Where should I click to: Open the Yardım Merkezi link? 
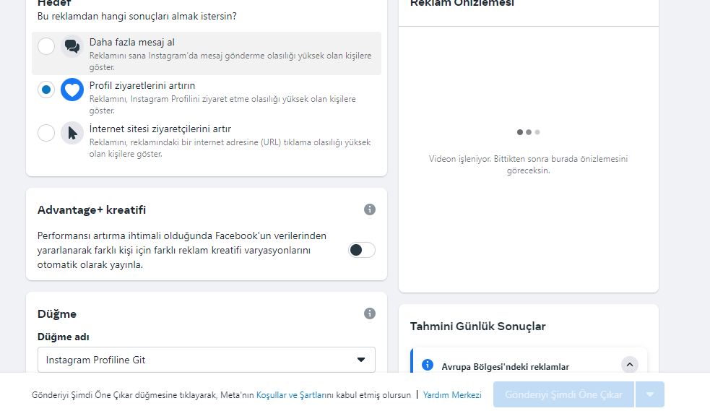coord(452,395)
